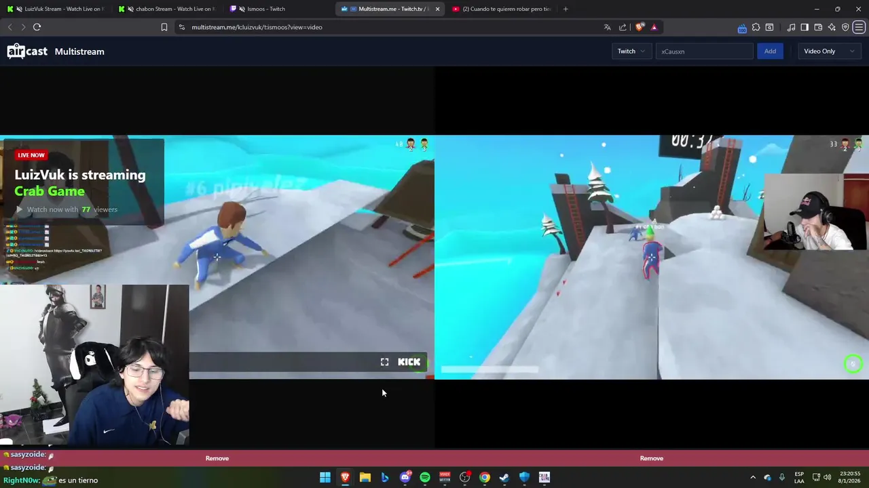Open Leo AI sparkle icon
The height and width of the screenshot is (488, 869).
click(832, 27)
